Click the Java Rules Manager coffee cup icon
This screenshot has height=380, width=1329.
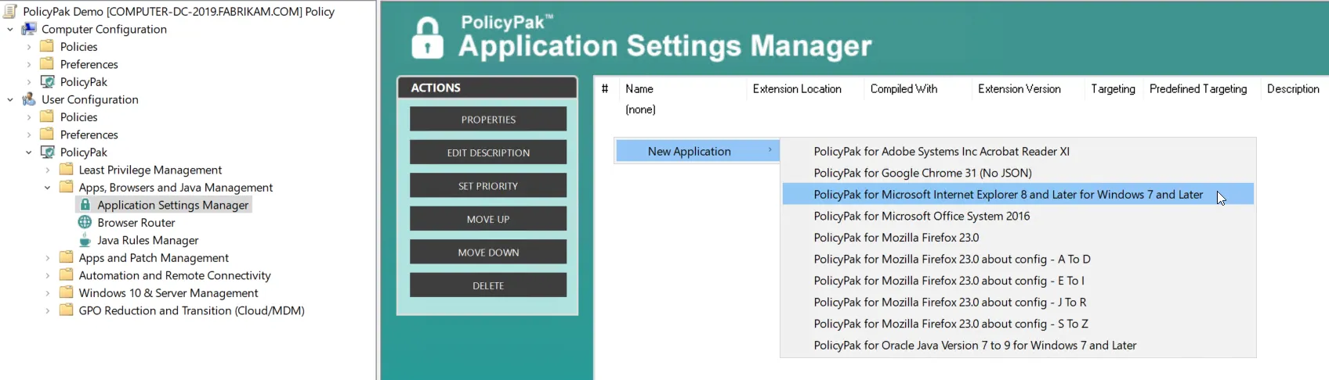pos(85,240)
